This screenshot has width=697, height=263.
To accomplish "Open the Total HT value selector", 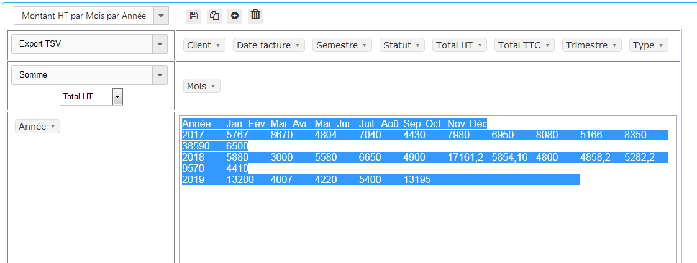I will [x=117, y=96].
